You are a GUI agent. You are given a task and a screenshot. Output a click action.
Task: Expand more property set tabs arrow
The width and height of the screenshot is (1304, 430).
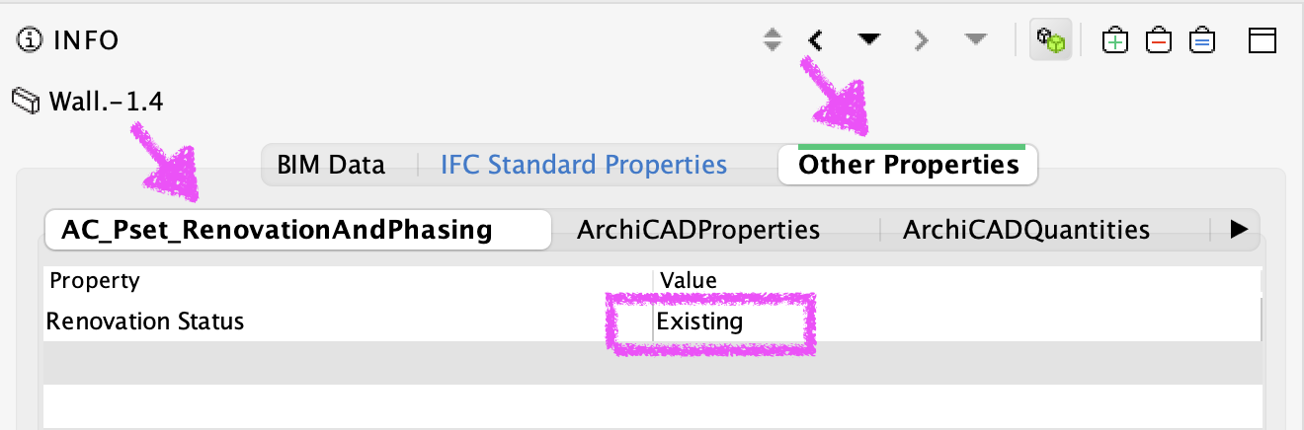pos(1239,230)
